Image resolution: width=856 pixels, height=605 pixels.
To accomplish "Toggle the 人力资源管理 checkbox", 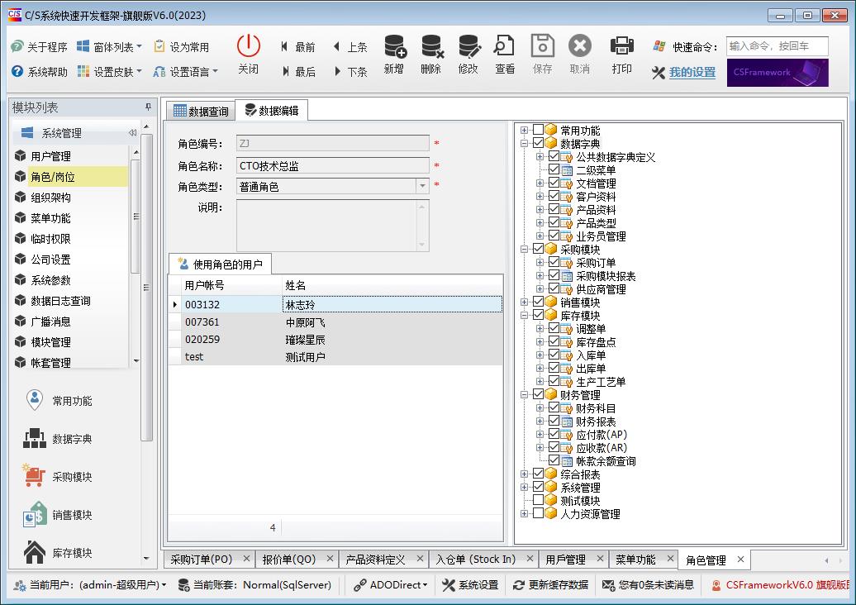I will tap(539, 514).
